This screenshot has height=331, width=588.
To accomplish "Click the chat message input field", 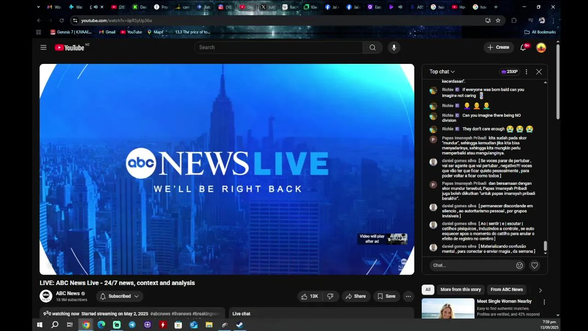I will click(472, 265).
